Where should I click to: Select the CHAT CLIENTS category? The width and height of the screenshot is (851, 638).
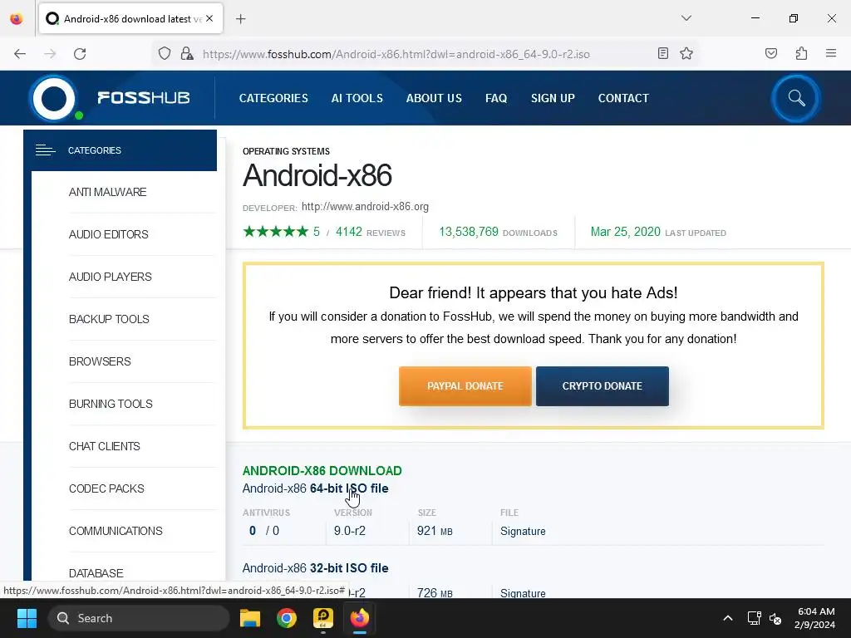pyautogui.click(x=104, y=446)
